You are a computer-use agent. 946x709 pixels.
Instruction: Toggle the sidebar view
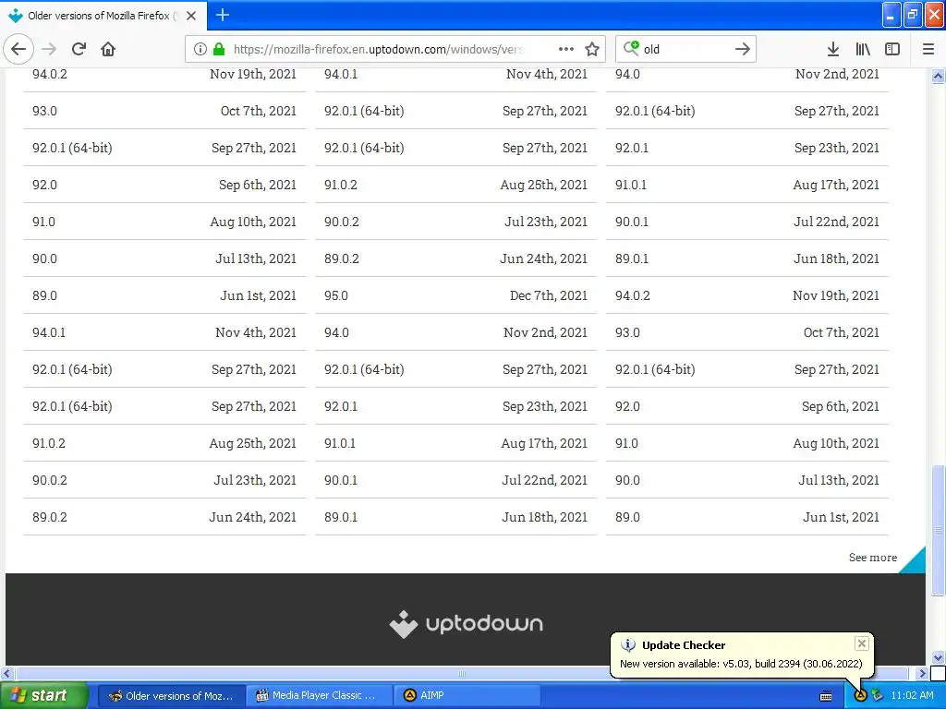pos(892,49)
